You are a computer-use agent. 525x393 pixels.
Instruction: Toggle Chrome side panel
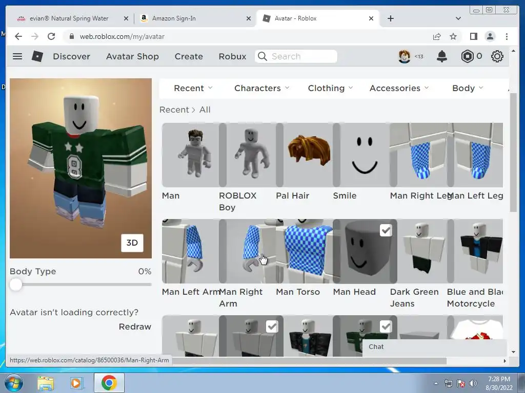(473, 36)
